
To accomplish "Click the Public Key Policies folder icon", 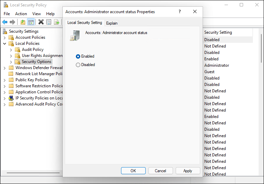I will coord(11,80).
